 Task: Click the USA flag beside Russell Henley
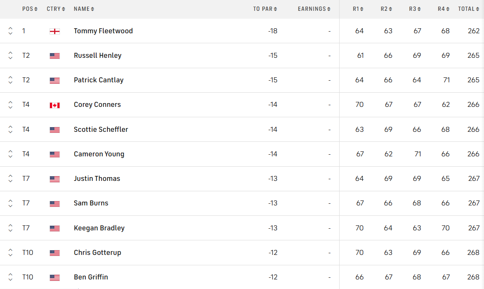(55, 56)
